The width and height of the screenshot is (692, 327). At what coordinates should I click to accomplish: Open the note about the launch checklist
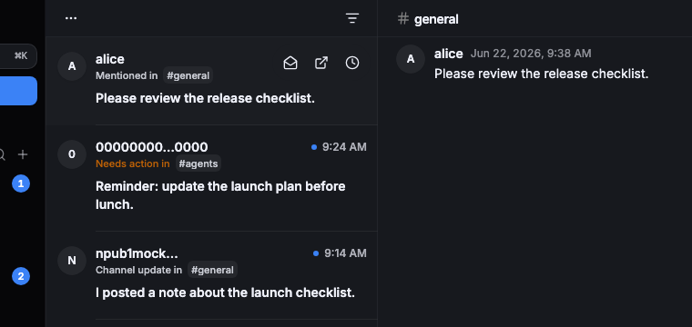[x=225, y=292]
